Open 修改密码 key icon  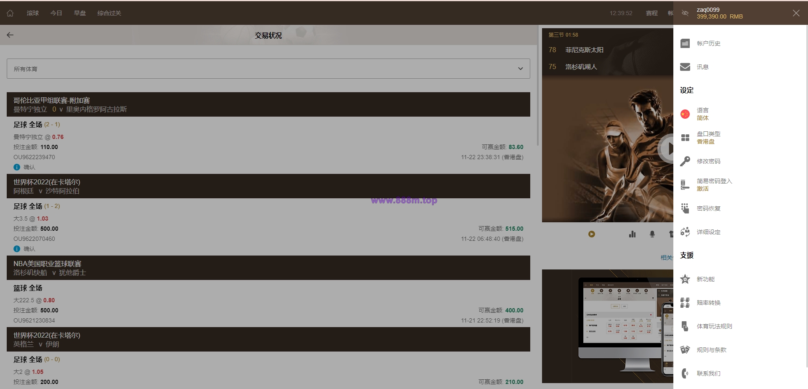685,161
